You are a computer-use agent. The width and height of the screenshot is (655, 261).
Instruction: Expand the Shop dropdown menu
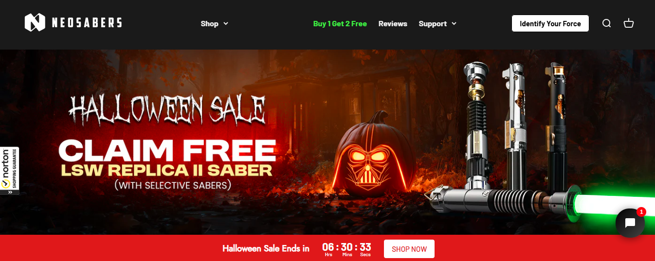[214, 23]
